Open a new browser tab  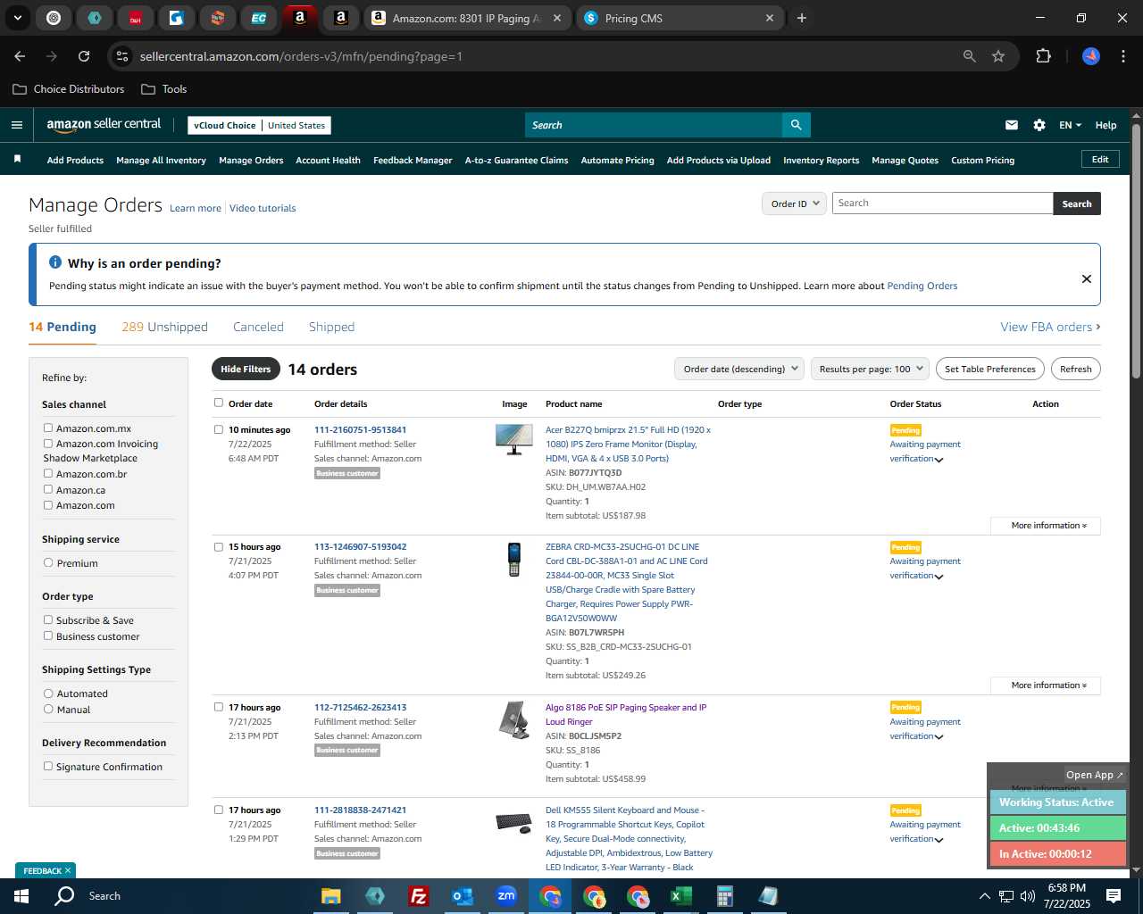click(802, 18)
